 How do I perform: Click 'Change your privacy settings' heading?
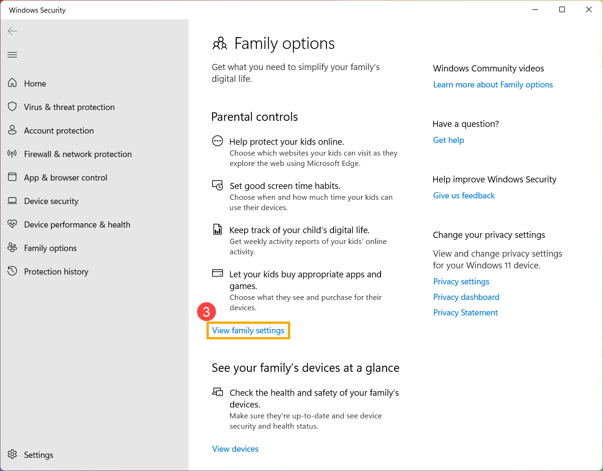click(x=489, y=235)
